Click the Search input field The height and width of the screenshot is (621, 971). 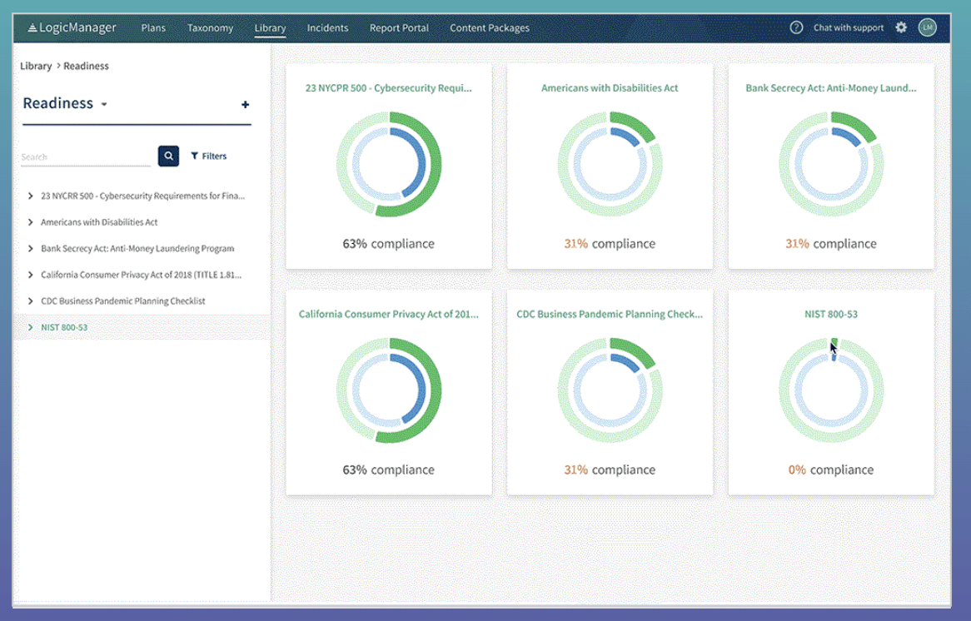(x=86, y=156)
